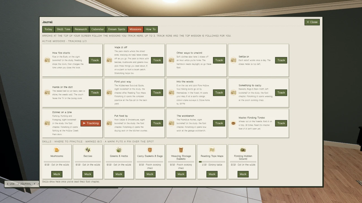Open the Calendar tab
Image resolution: width=362 pixels, height=203 pixels.
[98, 29]
